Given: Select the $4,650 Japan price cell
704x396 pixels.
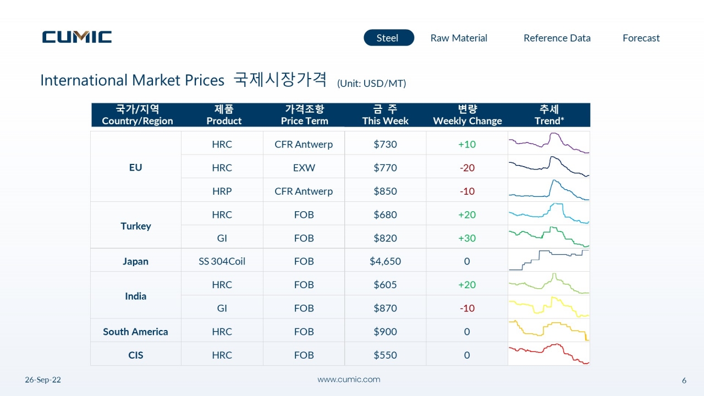Looking at the screenshot, I should pyautogui.click(x=385, y=261).
